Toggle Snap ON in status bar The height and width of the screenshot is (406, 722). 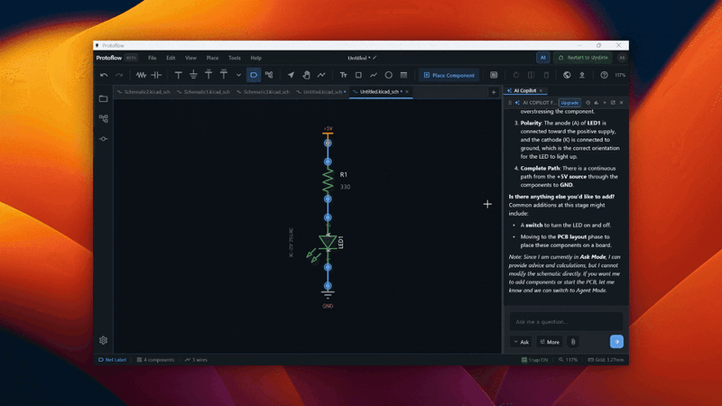pyautogui.click(x=535, y=360)
